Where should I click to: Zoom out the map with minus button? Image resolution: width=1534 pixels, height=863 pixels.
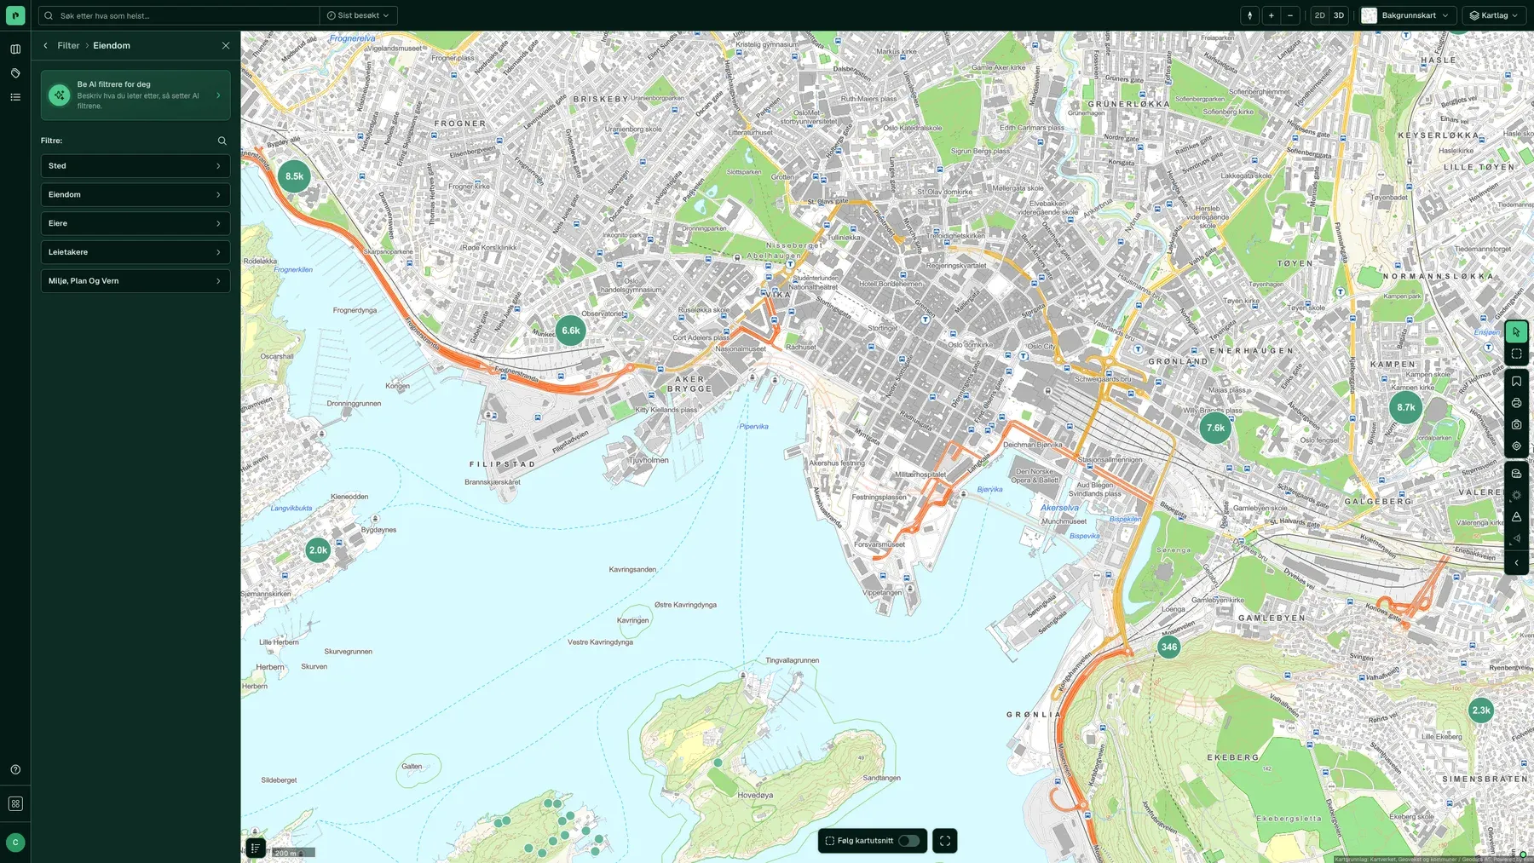tap(1290, 15)
